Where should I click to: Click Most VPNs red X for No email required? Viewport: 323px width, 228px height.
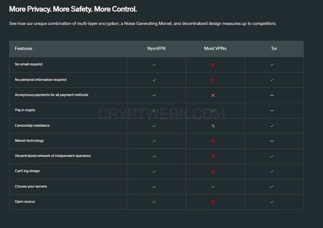(213, 65)
